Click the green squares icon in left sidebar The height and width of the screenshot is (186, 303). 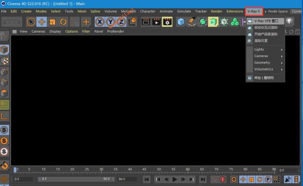tap(4, 105)
